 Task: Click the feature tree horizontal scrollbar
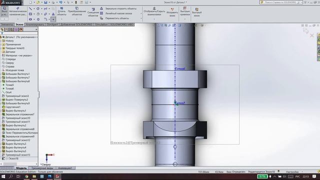coord(19,164)
